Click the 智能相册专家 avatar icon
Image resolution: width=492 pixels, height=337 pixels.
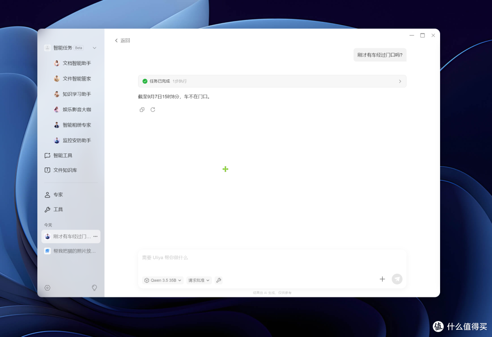pos(56,125)
